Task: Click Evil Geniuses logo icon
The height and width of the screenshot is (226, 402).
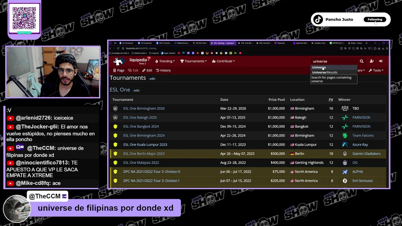Action: click(345, 181)
